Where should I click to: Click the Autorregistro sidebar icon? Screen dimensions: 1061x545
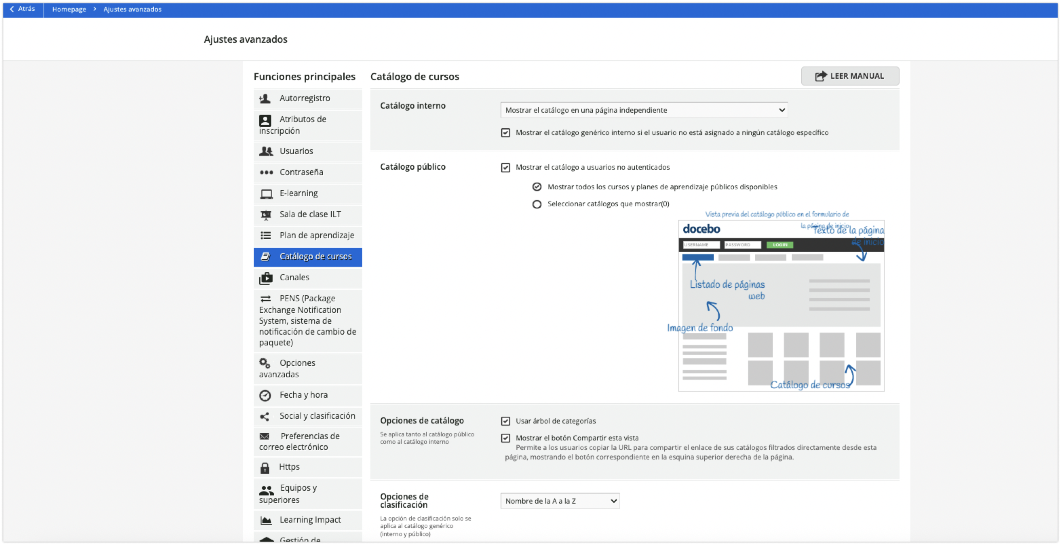[265, 98]
